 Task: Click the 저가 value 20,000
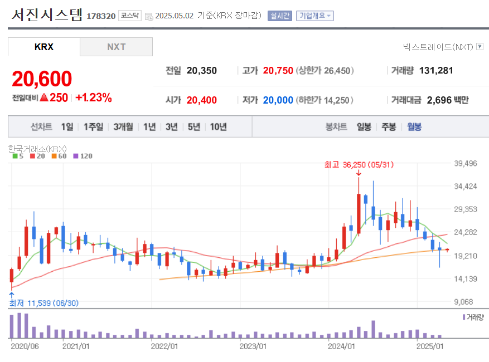point(278,100)
